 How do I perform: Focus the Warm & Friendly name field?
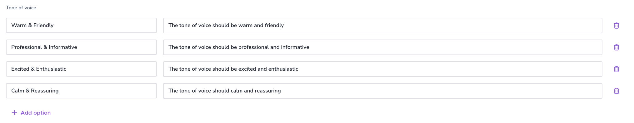click(81, 25)
